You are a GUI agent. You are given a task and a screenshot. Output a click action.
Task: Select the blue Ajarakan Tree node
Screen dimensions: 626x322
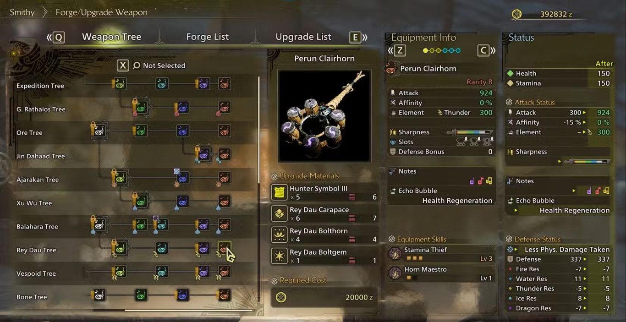click(x=182, y=178)
